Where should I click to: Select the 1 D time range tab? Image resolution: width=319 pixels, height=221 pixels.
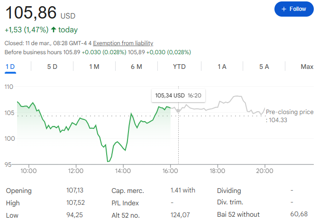[x=10, y=67]
